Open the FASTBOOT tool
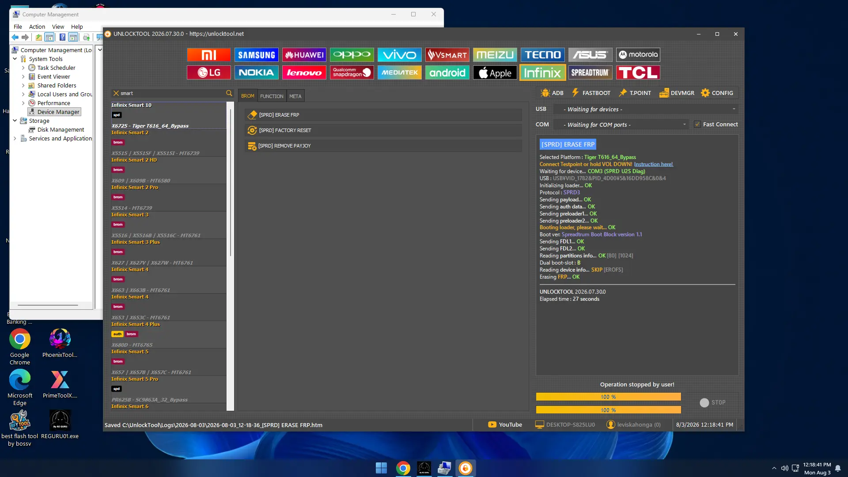 click(591, 93)
